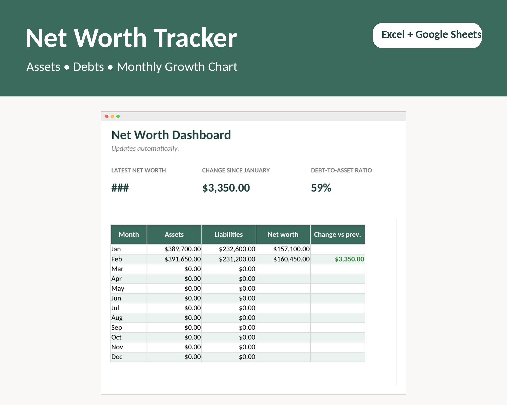Select the Feb month cell
Viewport: 507px width, 405px height.
pyautogui.click(x=129, y=259)
